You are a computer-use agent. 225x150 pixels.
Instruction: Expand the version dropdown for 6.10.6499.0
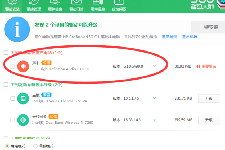pos(154,66)
